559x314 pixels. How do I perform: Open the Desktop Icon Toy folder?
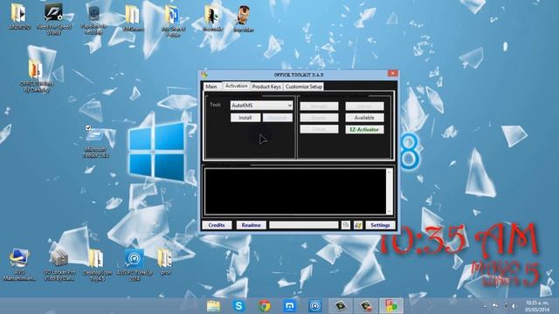click(97, 264)
